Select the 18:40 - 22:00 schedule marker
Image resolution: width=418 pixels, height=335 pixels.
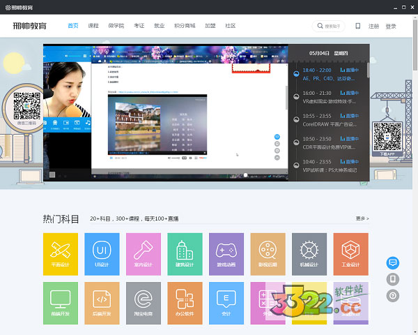coord(296,74)
